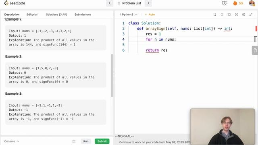Click the 'return res' code line
Image resolution: width=258 pixels, height=145 pixels.
coord(156,50)
